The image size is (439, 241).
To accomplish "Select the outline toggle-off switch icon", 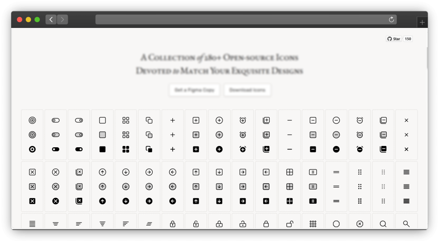I will [x=56, y=120].
